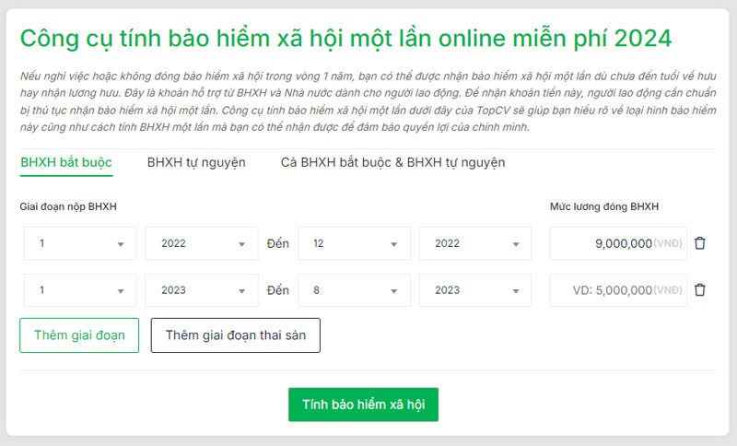Open start month dropdown in 2022 row

click(80, 243)
